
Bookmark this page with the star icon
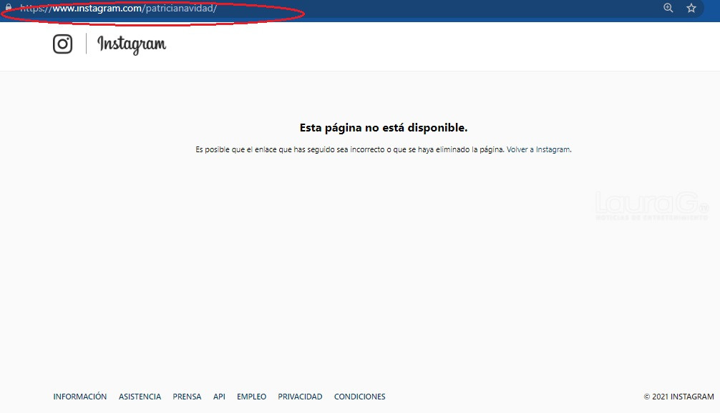tap(691, 9)
